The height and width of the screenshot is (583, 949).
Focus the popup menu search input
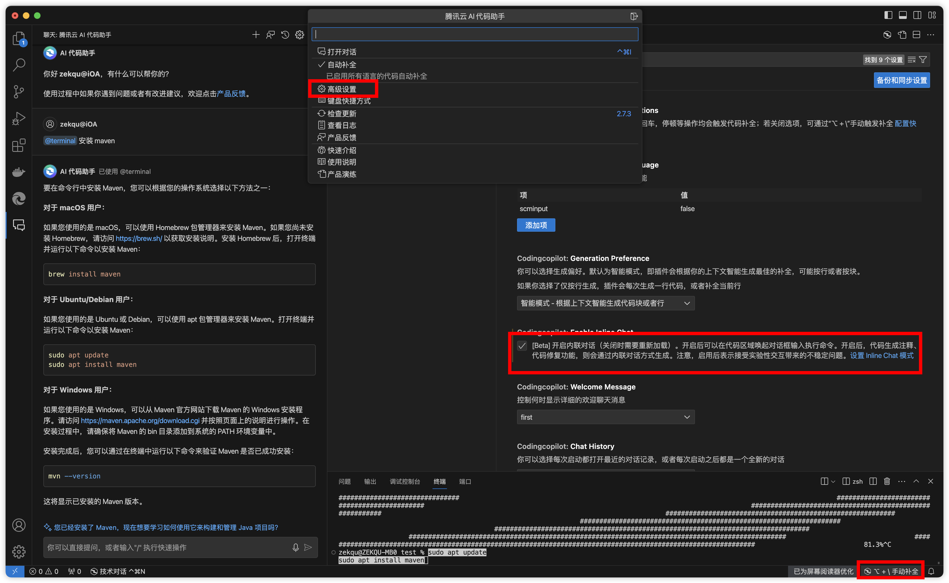pyautogui.click(x=475, y=34)
